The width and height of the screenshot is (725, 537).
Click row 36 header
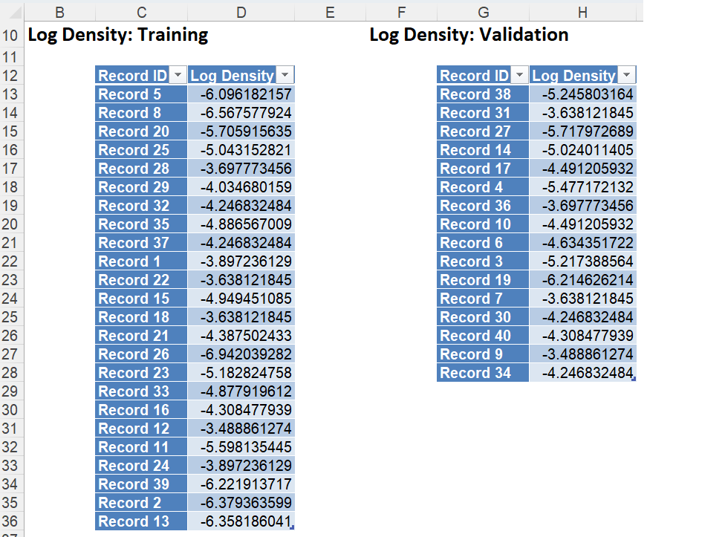[10, 521]
